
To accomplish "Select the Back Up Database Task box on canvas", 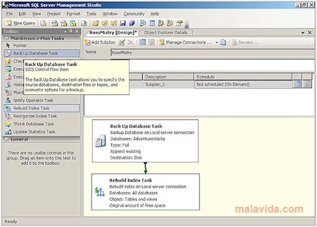I will 145,141.
